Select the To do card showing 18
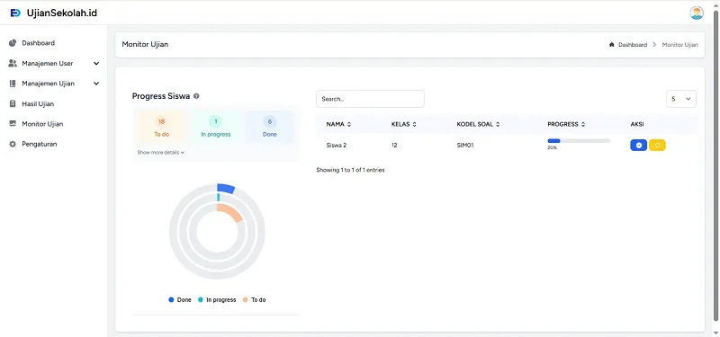This screenshot has height=337, width=720. click(161, 128)
